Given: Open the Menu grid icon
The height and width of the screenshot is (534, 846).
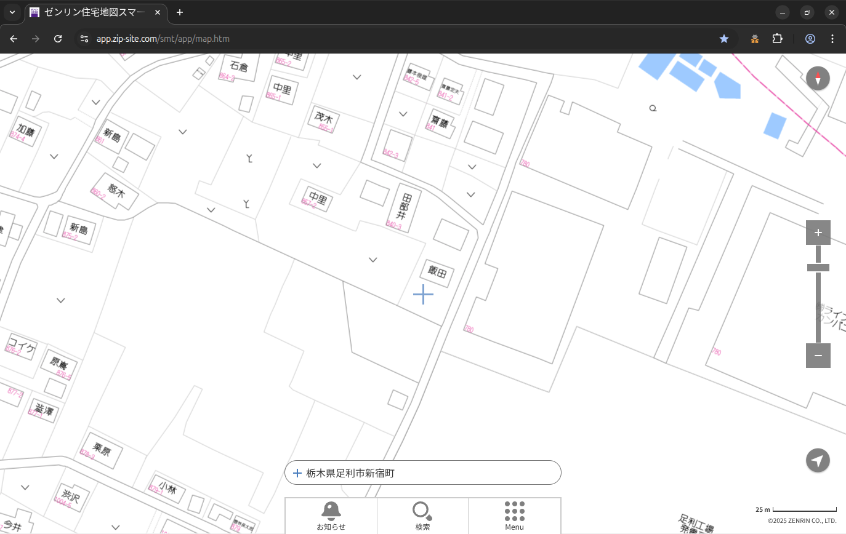Looking at the screenshot, I should click(x=514, y=516).
